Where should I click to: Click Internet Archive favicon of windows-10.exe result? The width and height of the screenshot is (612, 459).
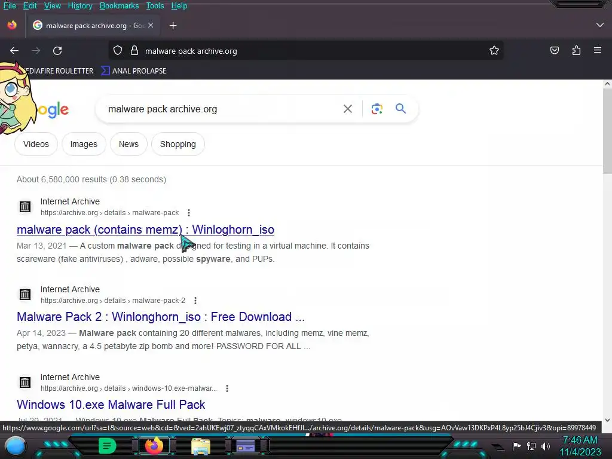[25, 382]
